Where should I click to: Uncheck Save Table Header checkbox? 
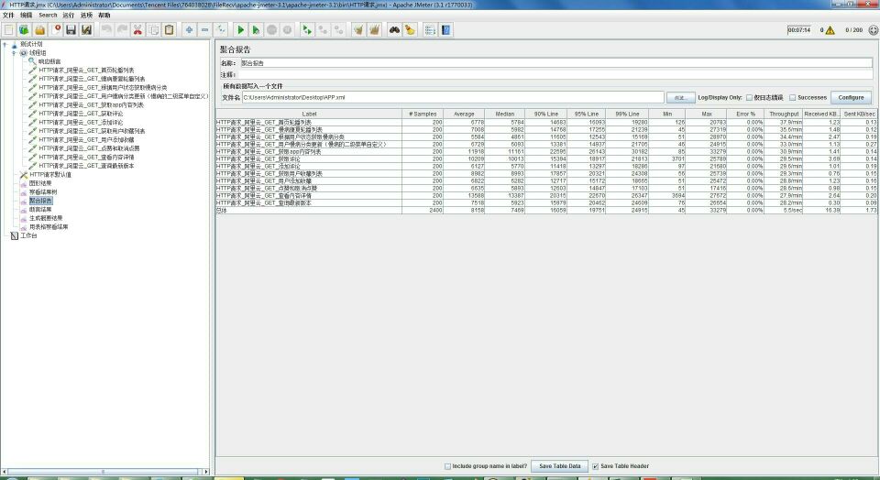tap(596, 466)
